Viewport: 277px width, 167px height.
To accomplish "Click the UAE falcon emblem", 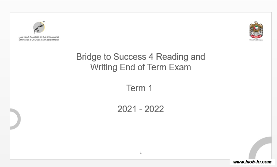I will pyautogui.click(x=256, y=30).
